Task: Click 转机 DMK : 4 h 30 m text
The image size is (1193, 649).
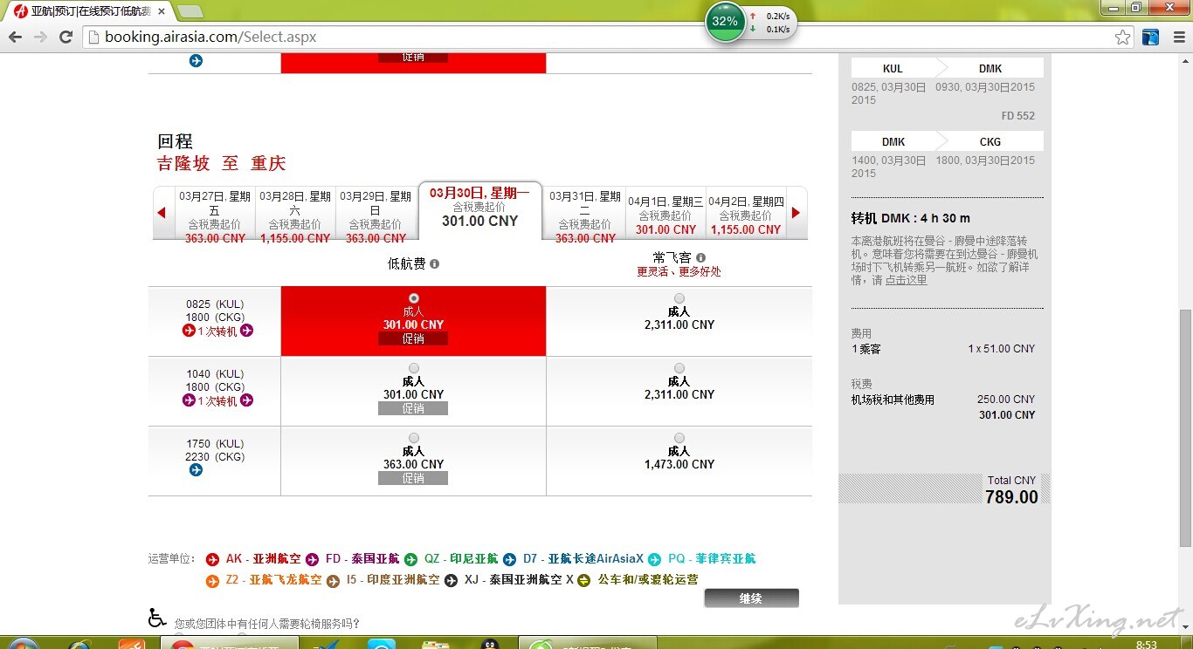Action: point(911,218)
